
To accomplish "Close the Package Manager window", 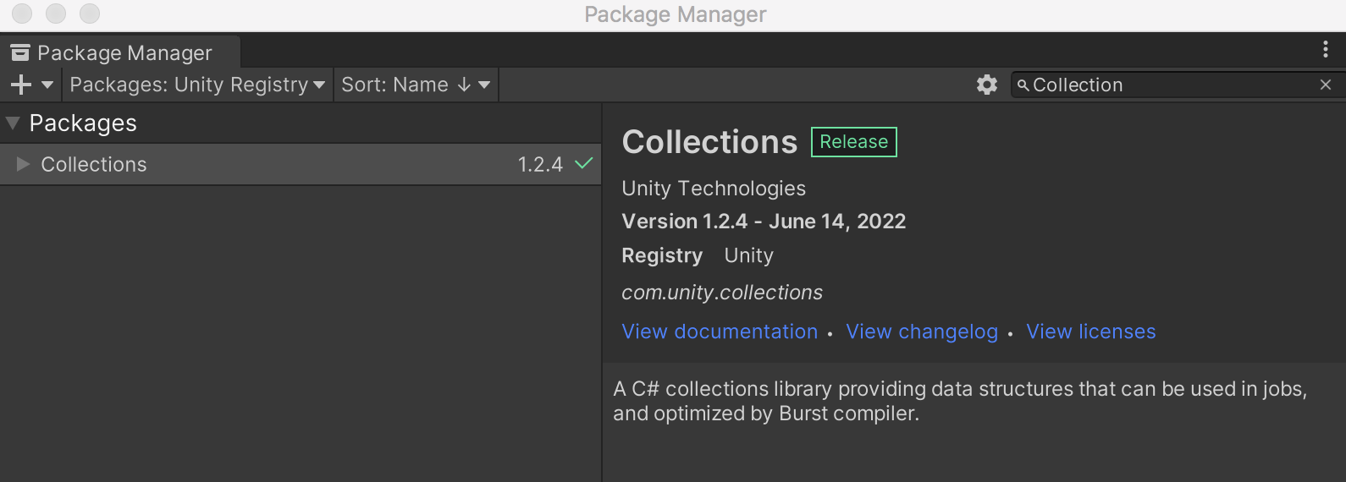I will click(22, 14).
